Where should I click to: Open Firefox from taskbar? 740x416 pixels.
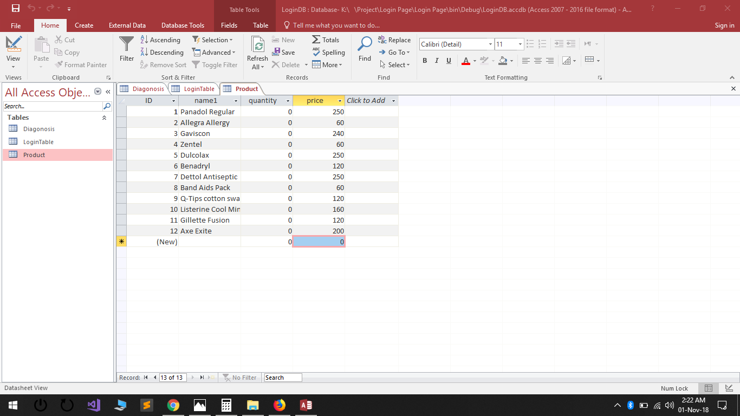pos(280,405)
